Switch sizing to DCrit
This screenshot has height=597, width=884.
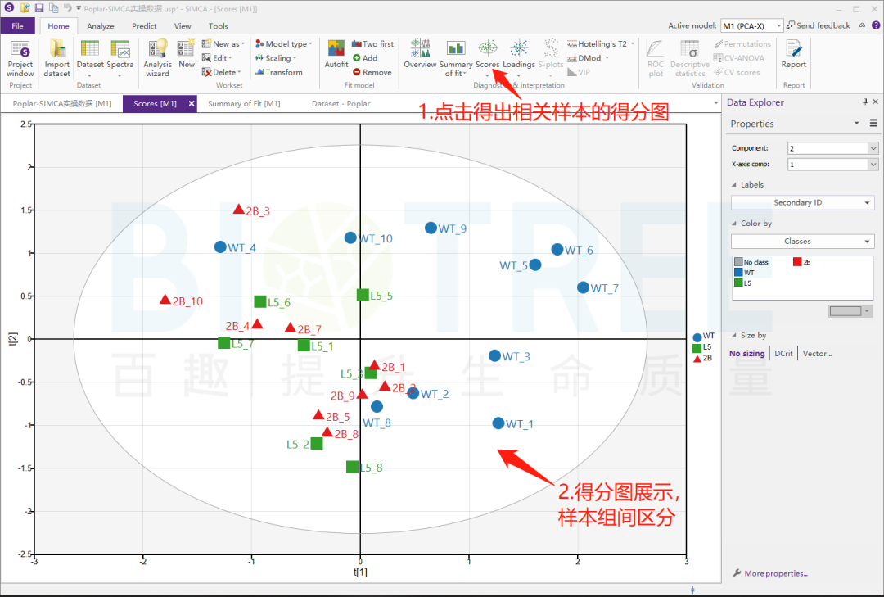(x=784, y=354)
